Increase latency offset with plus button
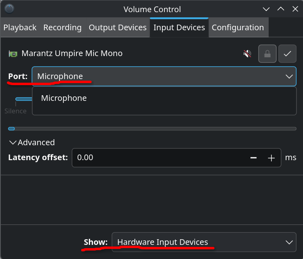This screenshot has height=259, width=303. coord(271,158)
